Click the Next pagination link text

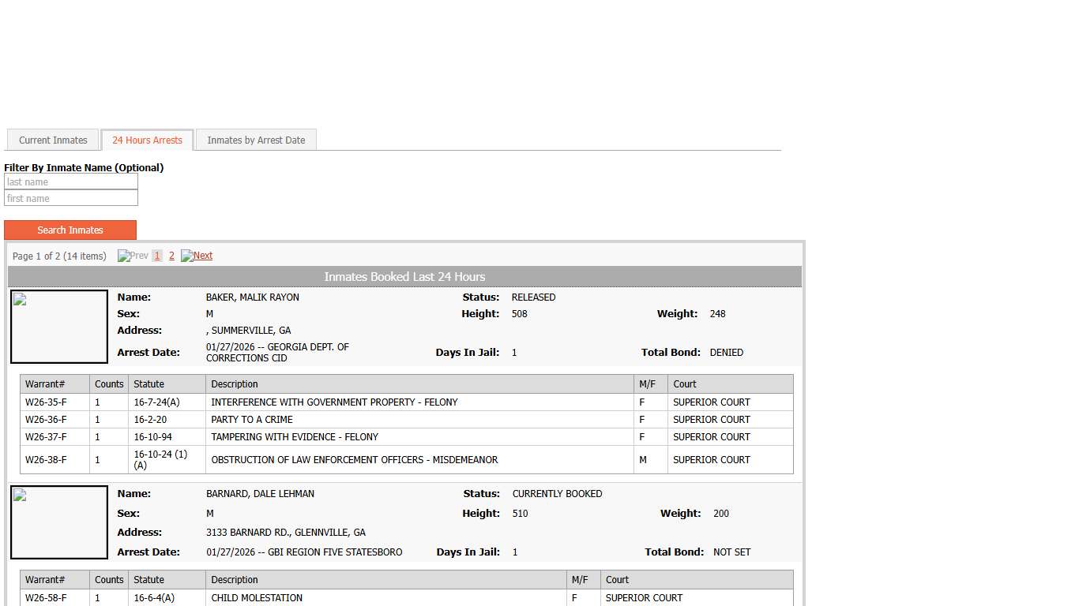[x=203, y=256]
